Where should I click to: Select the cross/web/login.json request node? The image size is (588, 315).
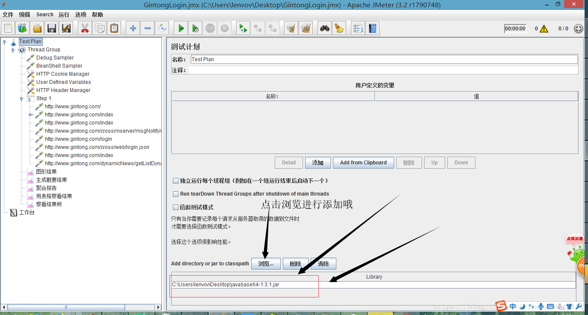97,147
